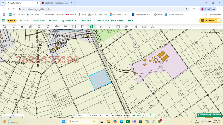Toggle the active info identify tool

pyautogui.click(x=91, y=27)
